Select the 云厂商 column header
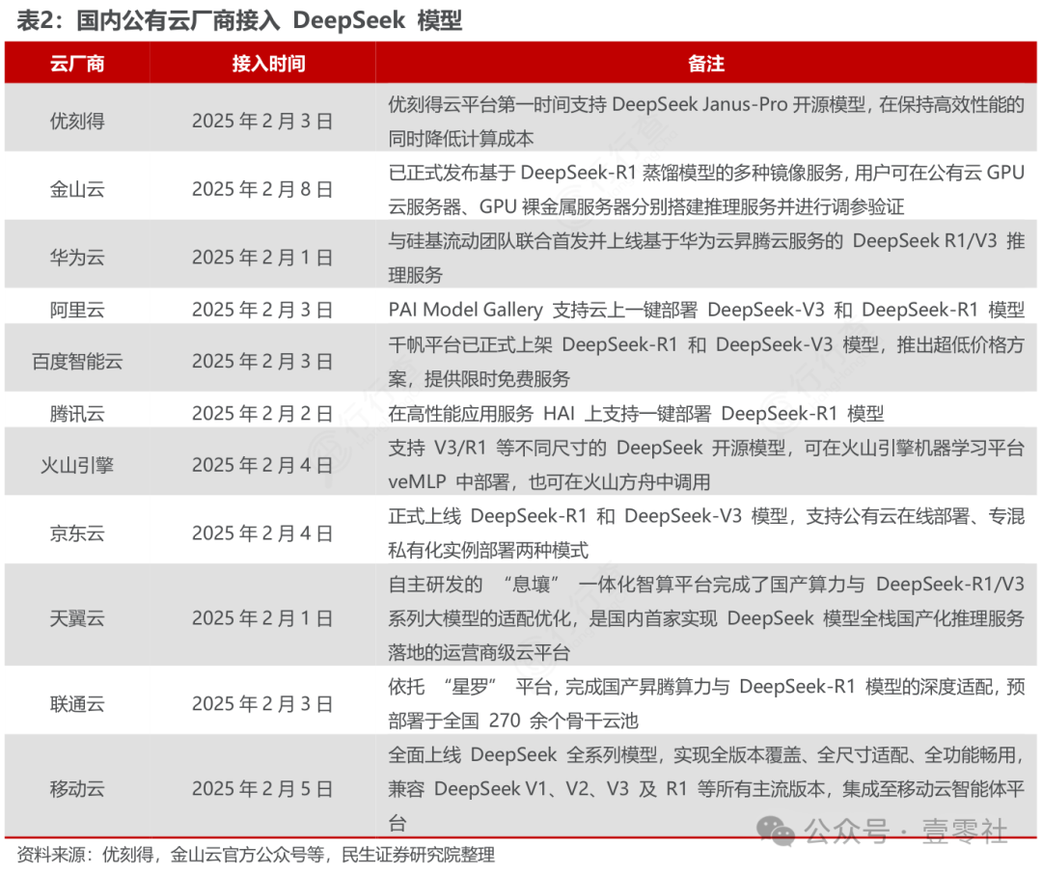This screenshot has height=874, width=1042. click(x=77, y=64)
